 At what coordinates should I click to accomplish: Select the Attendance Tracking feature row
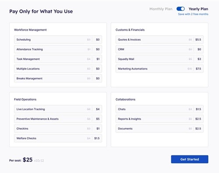point(58,49)
